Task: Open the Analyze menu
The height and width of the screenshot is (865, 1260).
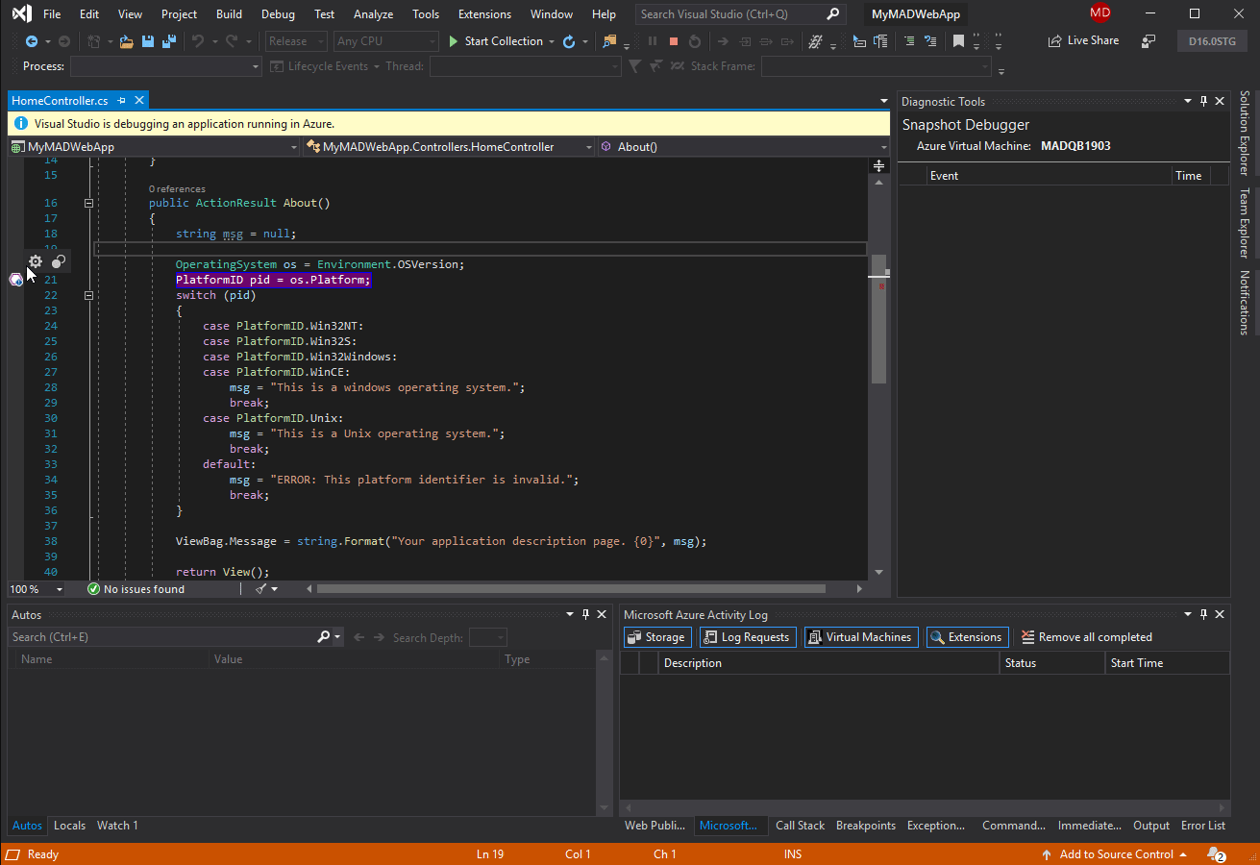Action: pos(373,14)
